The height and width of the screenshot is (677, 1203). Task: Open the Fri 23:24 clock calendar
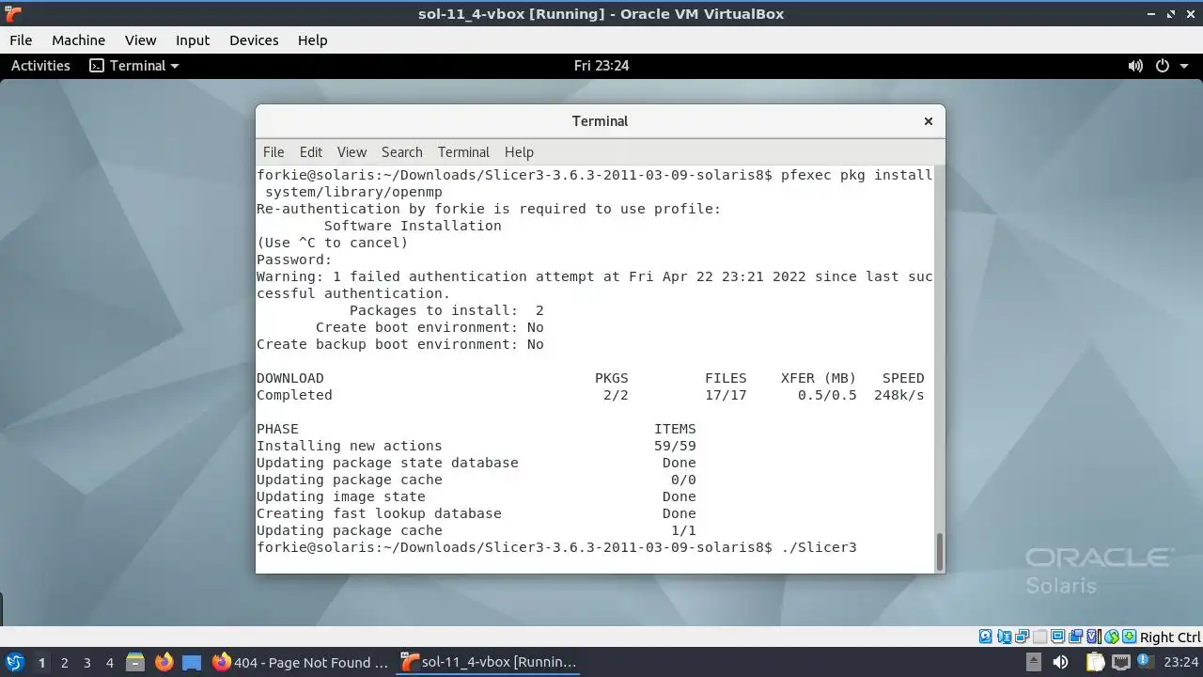point(601,66)
